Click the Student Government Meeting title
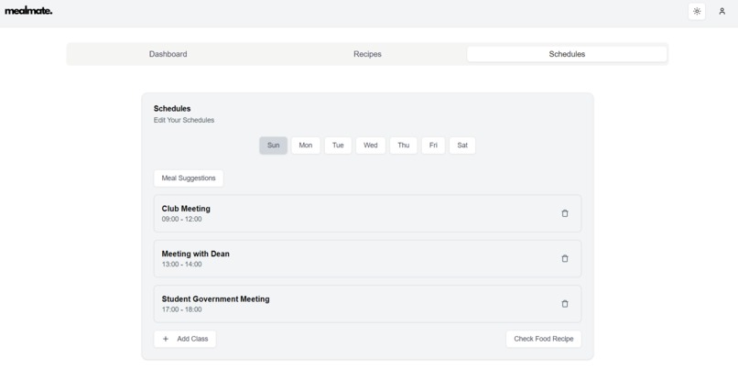This screenshot has height=379, width=738. [215, 299]
